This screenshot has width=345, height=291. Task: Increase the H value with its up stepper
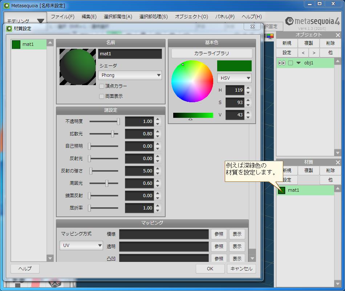pos(248,88)
